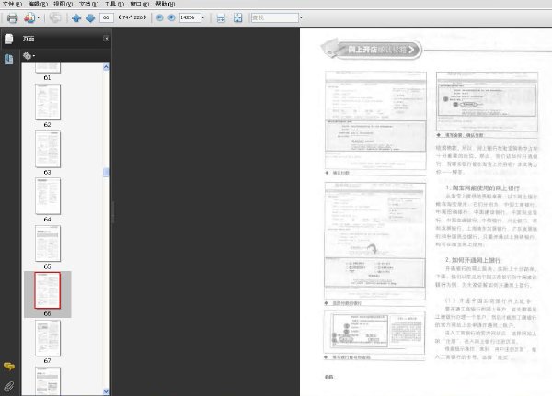This screenshot has height=396, width=552.
Task: Open the zoom level dropdown arrow
Action: point(203,17)
